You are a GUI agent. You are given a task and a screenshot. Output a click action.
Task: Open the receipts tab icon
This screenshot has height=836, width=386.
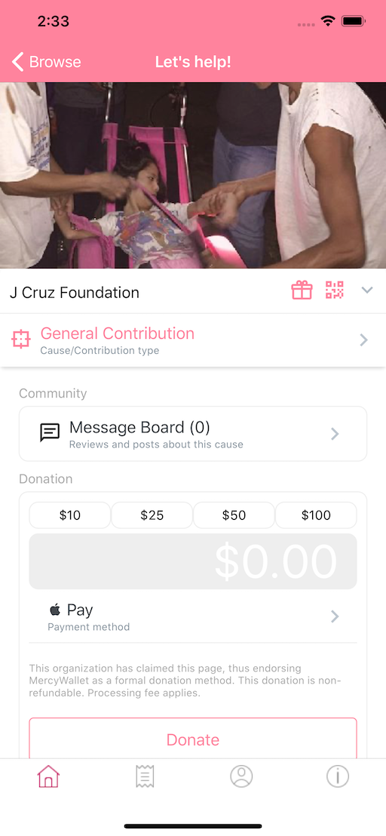[x=145, y=776]
